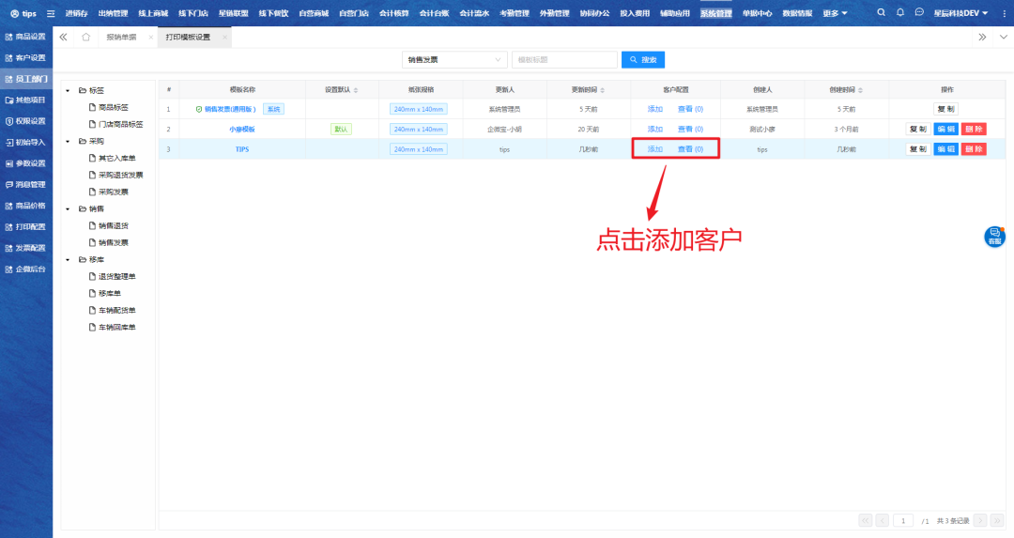Open the 销售发票 type dropdown
Screen dimensions: 1014x538
pyautogui.click(x=454, y=60)
